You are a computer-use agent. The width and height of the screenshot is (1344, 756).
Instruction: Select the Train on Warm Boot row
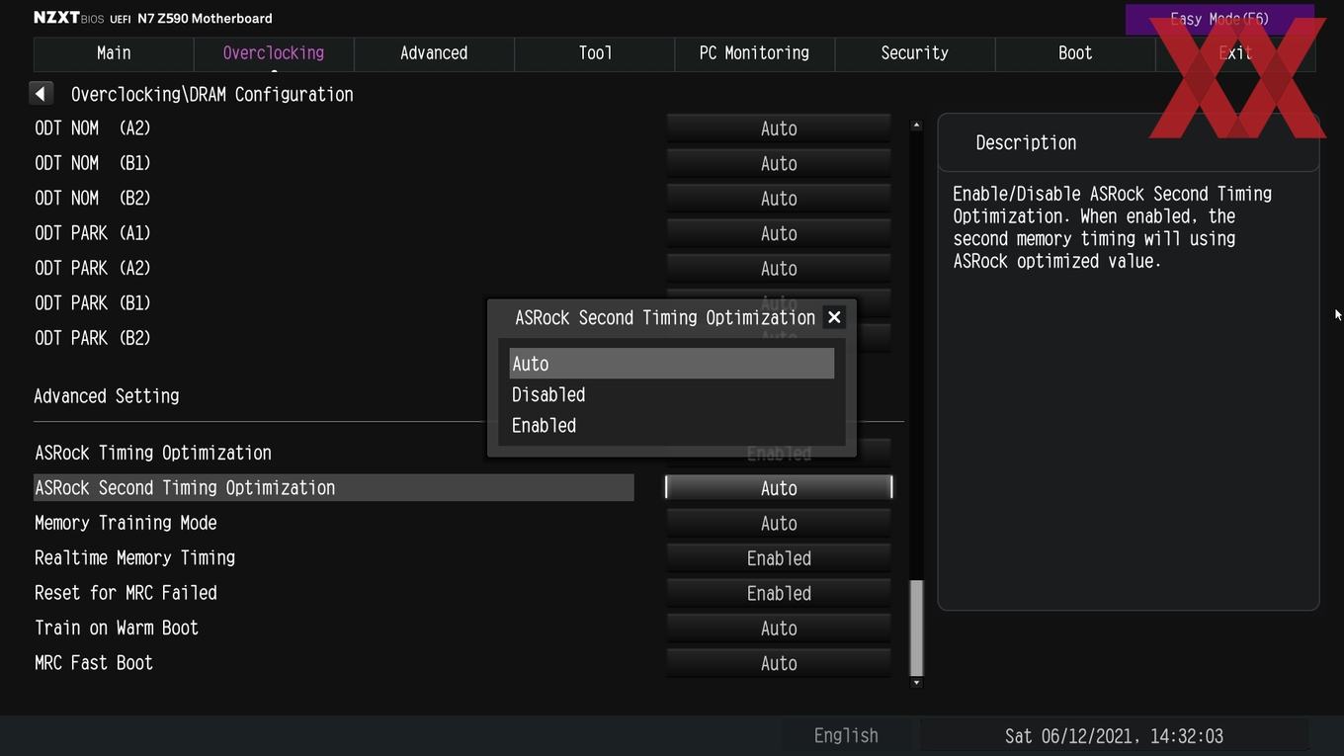click(x=117, y=628)
